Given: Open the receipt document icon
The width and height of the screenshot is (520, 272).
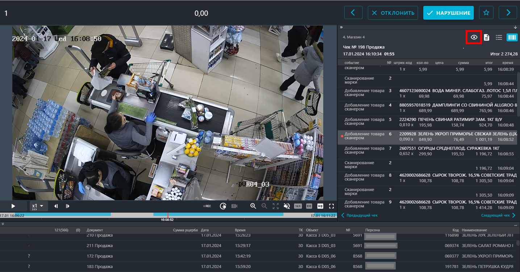Looking at the screenshot, I should point(487,37).
